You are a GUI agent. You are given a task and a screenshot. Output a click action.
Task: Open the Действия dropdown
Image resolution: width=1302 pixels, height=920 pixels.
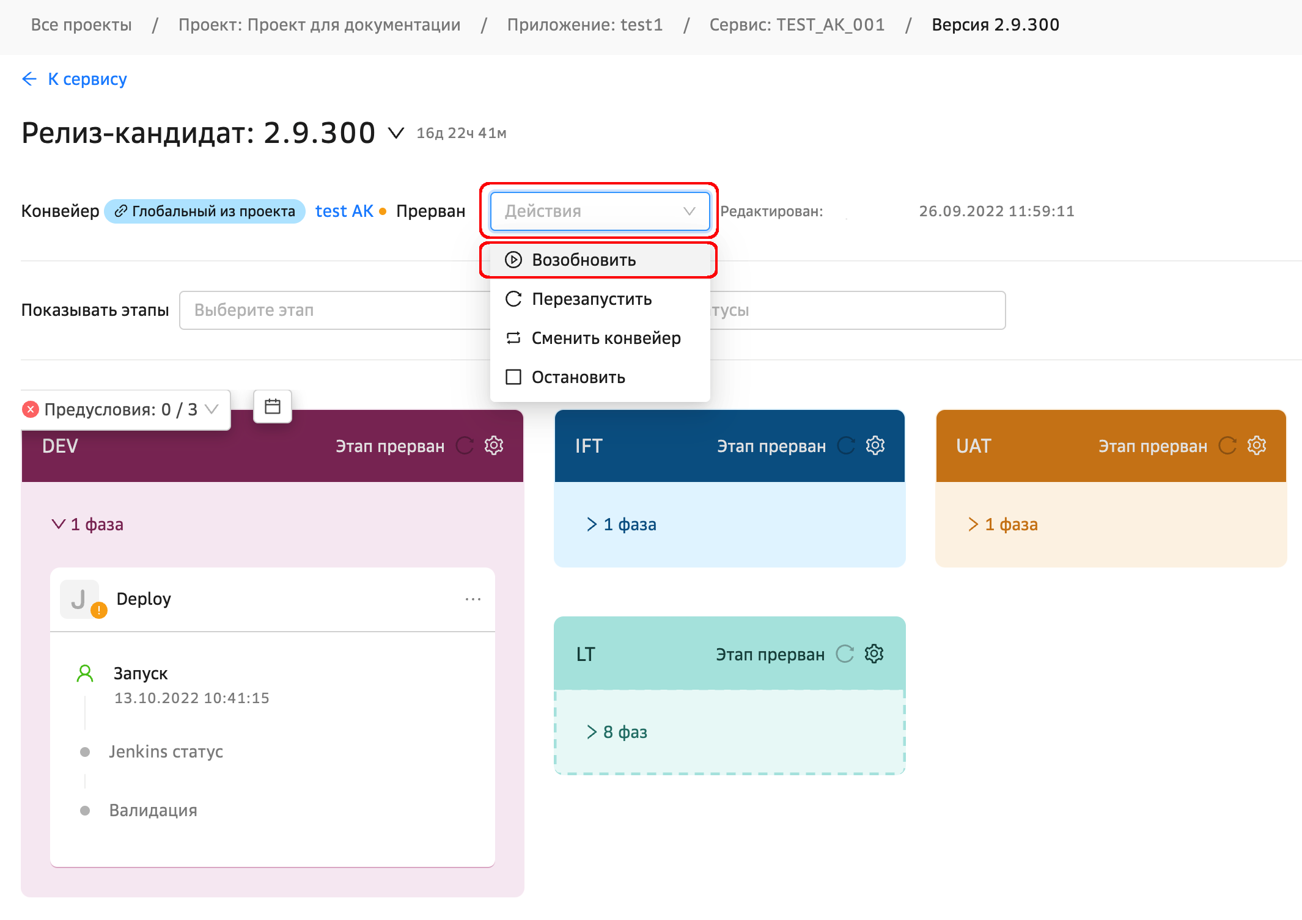tap(600, 211)
